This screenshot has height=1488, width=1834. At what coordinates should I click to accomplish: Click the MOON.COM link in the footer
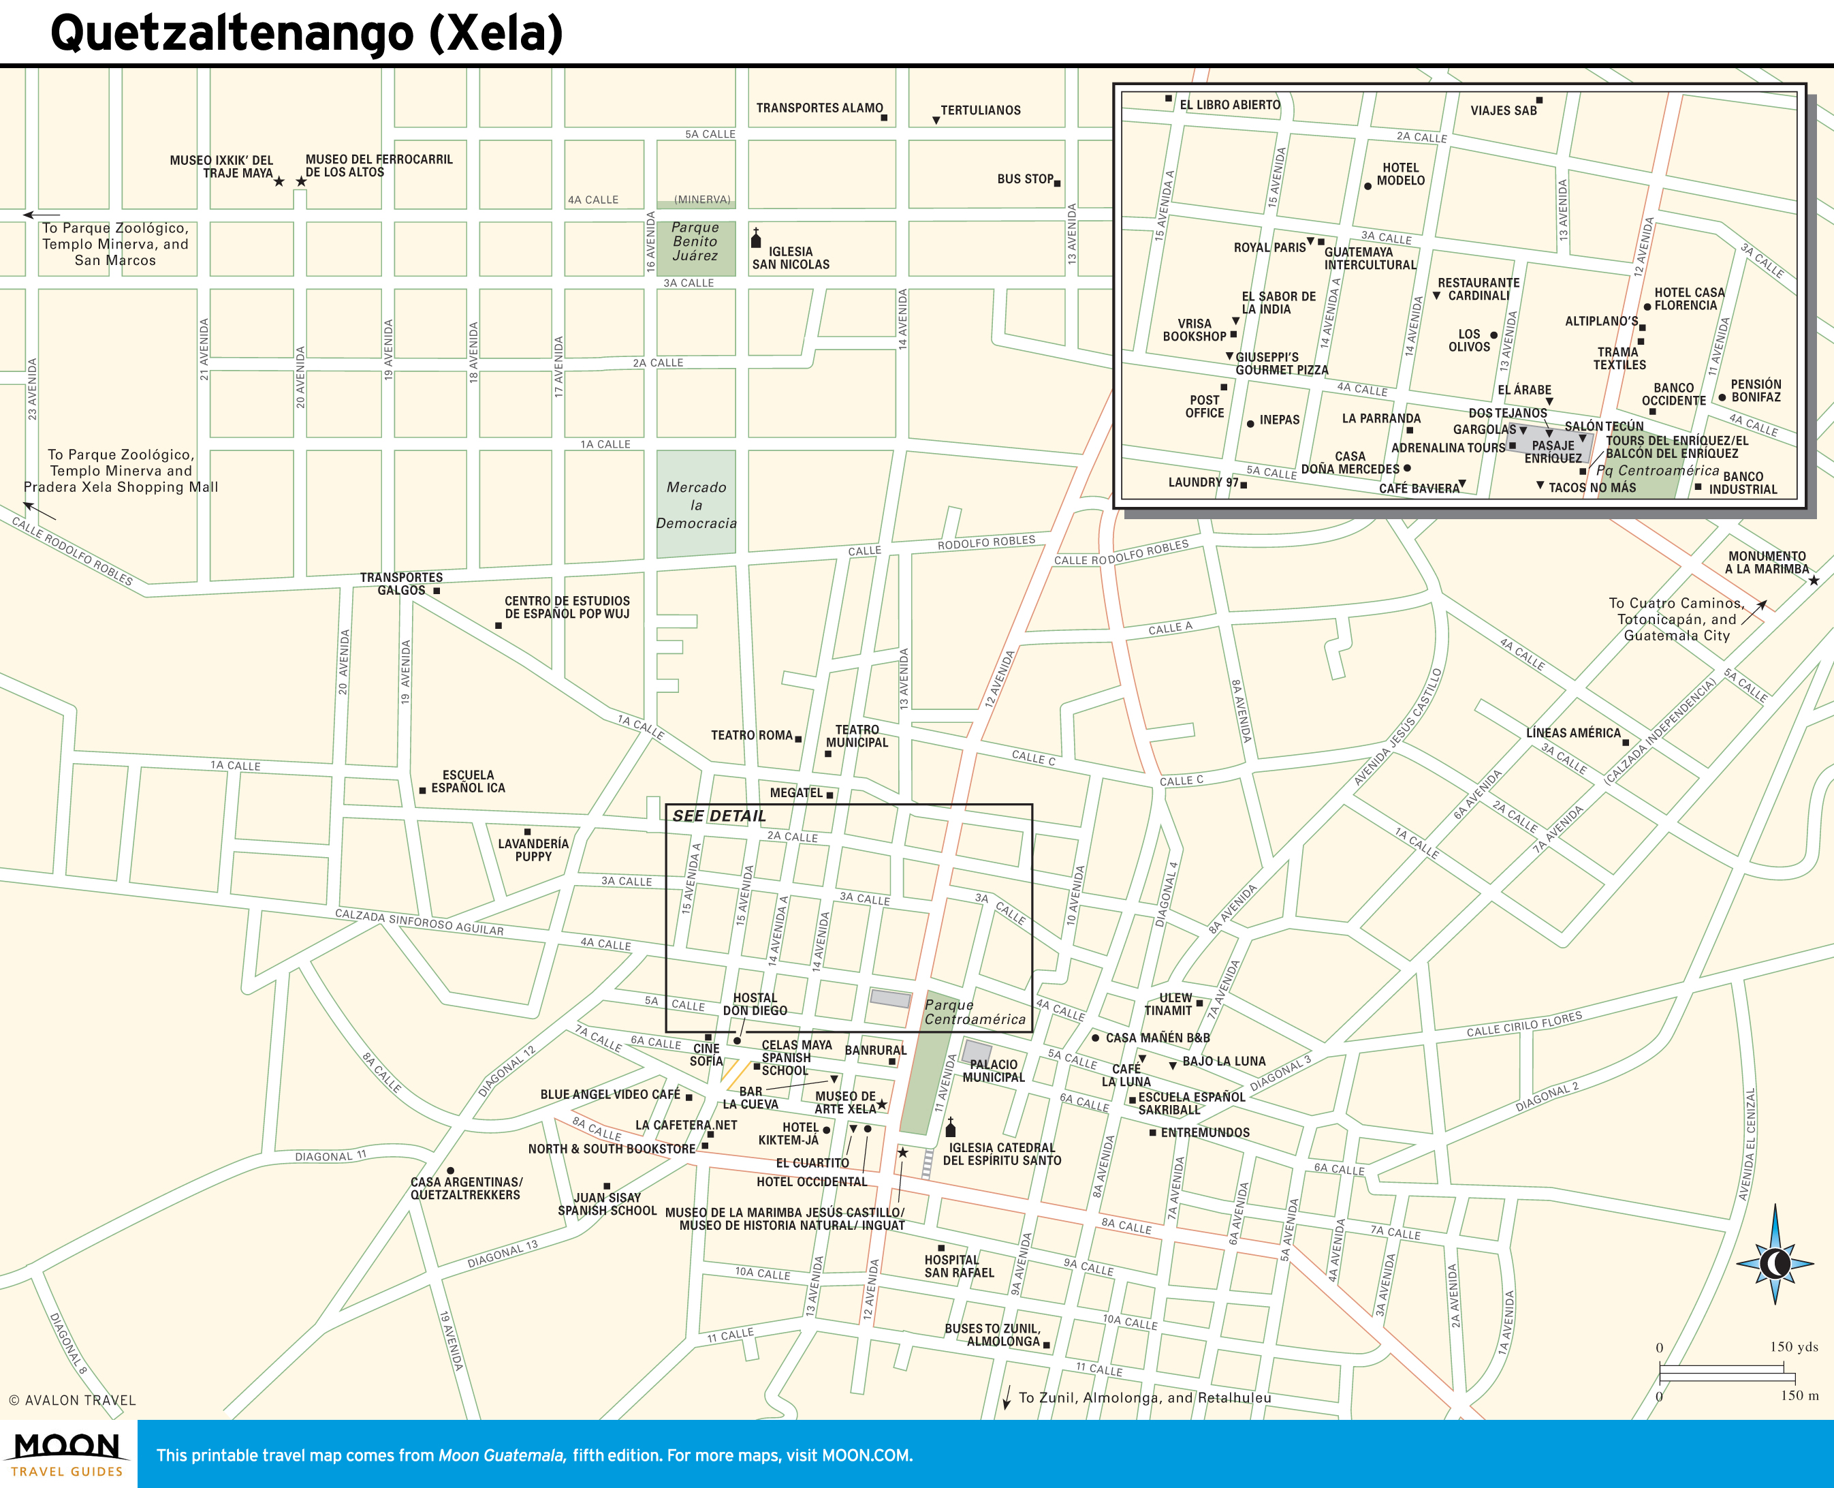pyautogui.click(x=866, y=1455)
